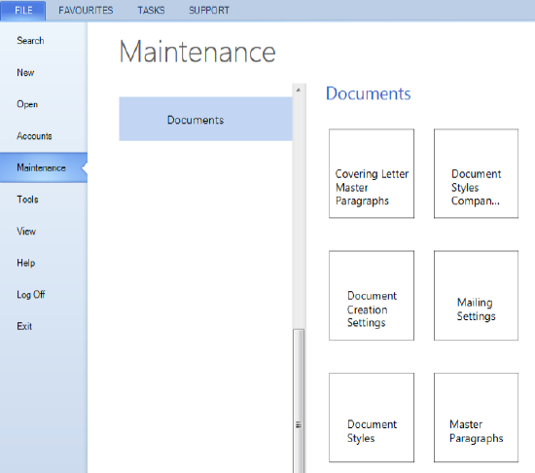Open the Master Paragraphs tile

(476, 418)
